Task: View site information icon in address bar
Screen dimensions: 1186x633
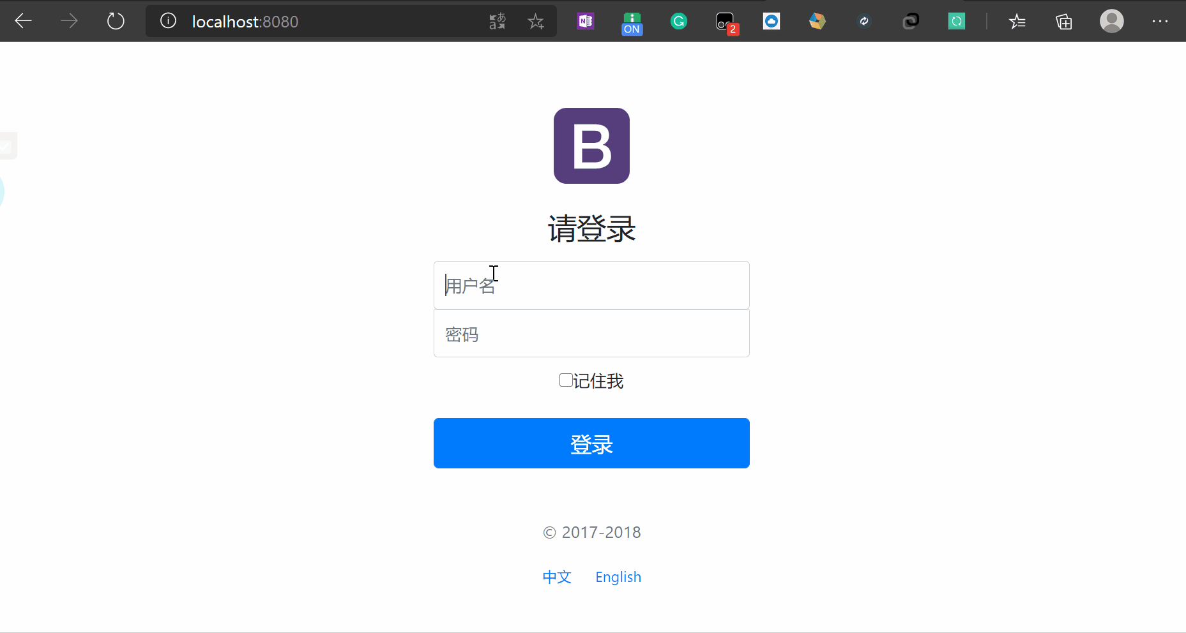Action: pyautogui.click(x=168, y=21)
